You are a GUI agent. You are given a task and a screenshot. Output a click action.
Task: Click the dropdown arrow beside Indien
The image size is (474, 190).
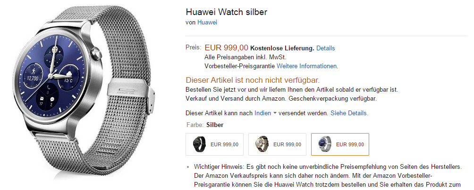point(275,113)
